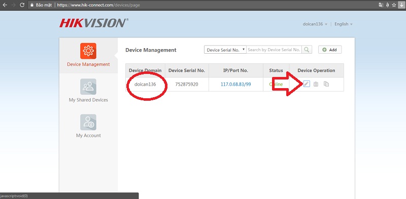Image resolution: width=406 pixels, height=199 pixels.
Task: Click the browser back arrow
Action: point(5,5)
